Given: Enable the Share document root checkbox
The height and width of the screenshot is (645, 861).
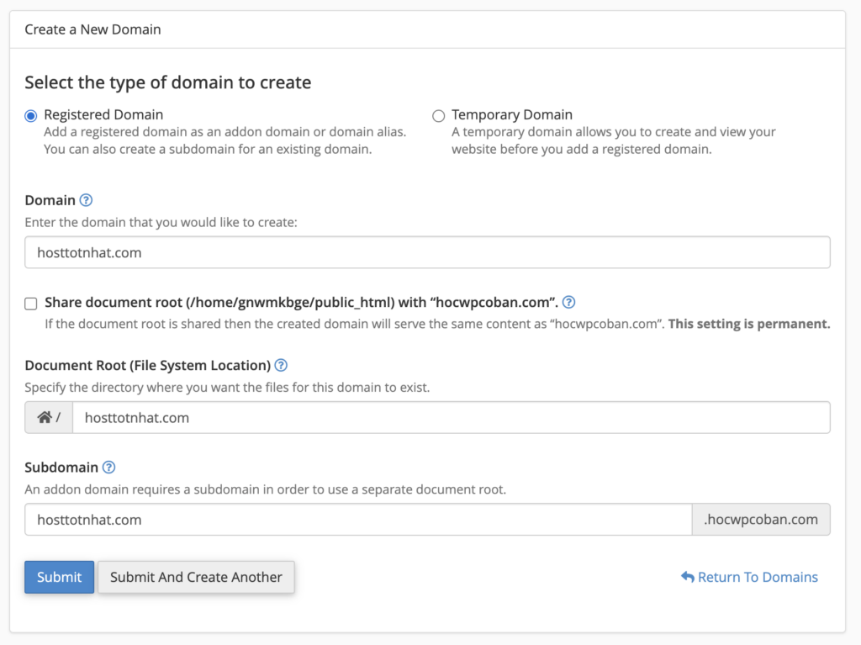Looking at the screenshot, I should pos(31,304).
